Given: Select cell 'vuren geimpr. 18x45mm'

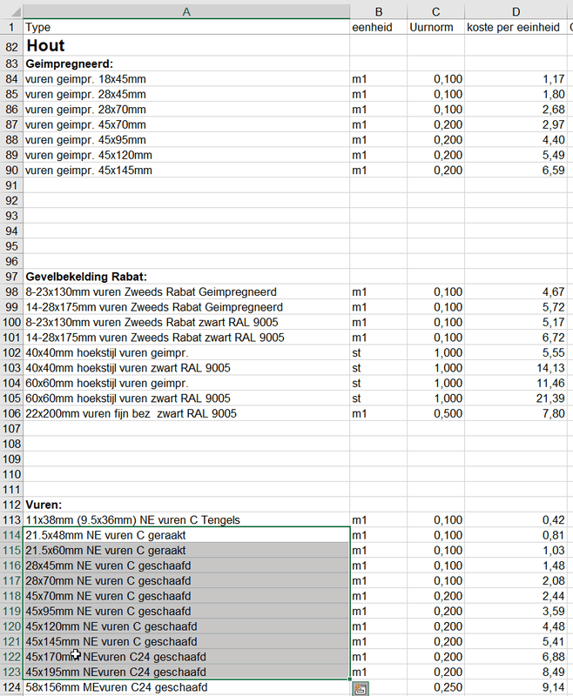Looking at the screenshot, I should pyautogui.click(x=186, y=79).
